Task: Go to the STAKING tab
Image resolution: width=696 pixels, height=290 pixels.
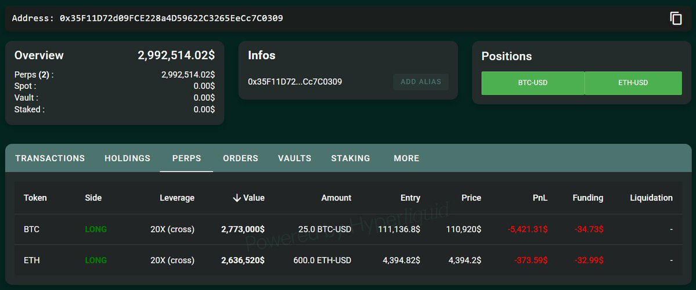Action: (351, 158)
